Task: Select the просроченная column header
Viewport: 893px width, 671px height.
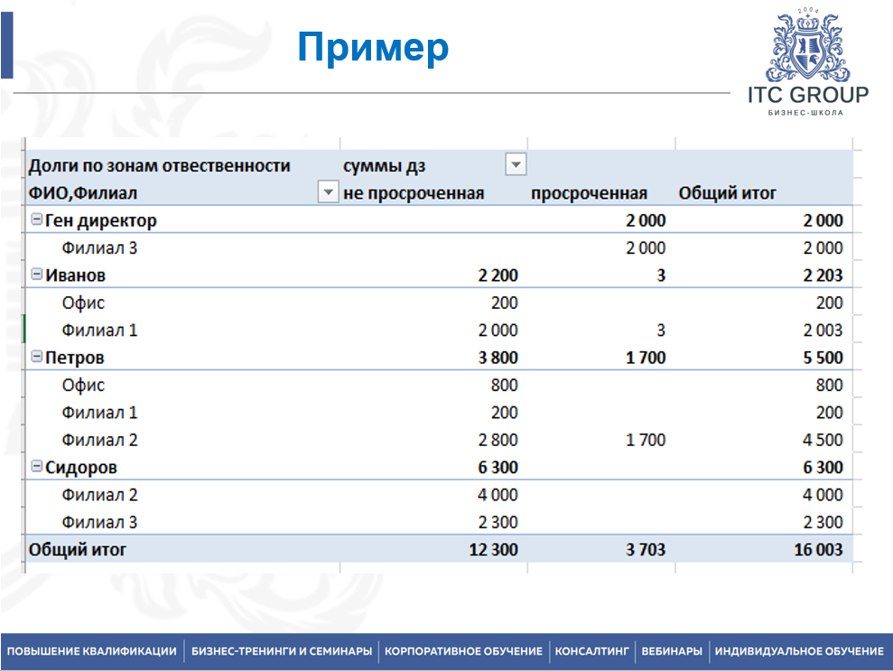Action: [593, 192]
